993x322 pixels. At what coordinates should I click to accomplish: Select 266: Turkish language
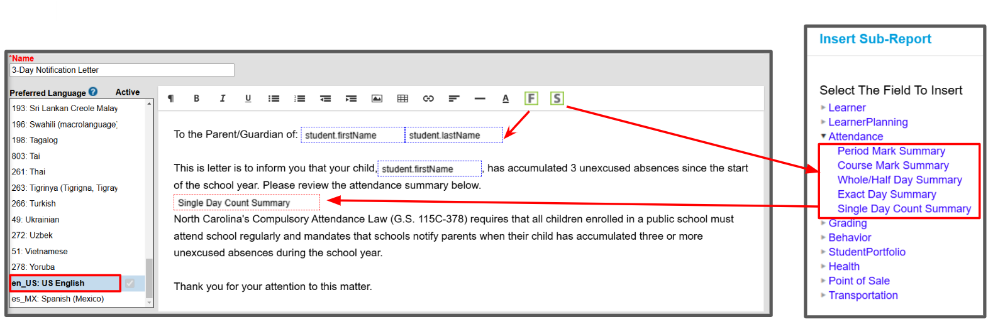tap(33, 204)
